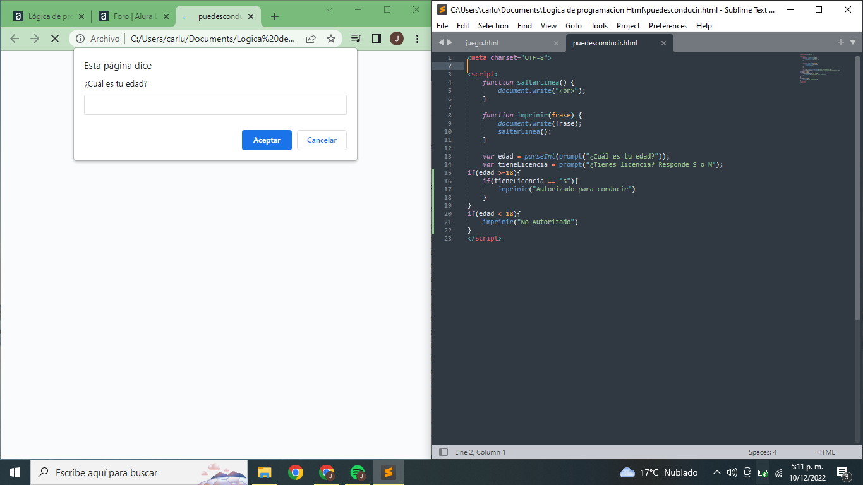
Task: Go to previous tab arrow in Sublime
Action: [441, 42]
